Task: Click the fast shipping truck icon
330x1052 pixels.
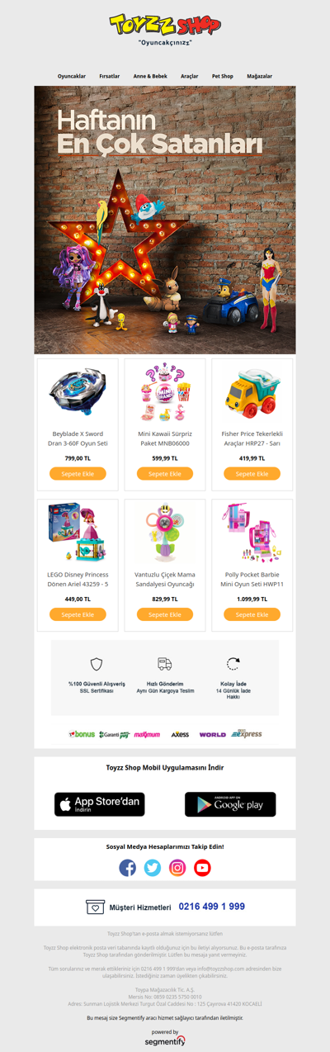Action: [165, 664]
